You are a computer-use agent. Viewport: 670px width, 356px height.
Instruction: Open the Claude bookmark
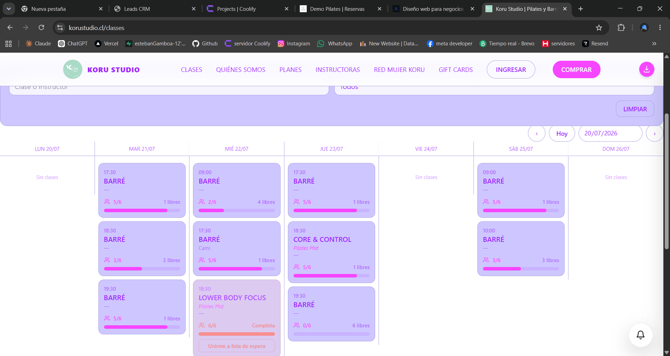[x=38, y=44]
